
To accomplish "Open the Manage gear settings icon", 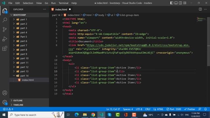I will coord(5,102).
